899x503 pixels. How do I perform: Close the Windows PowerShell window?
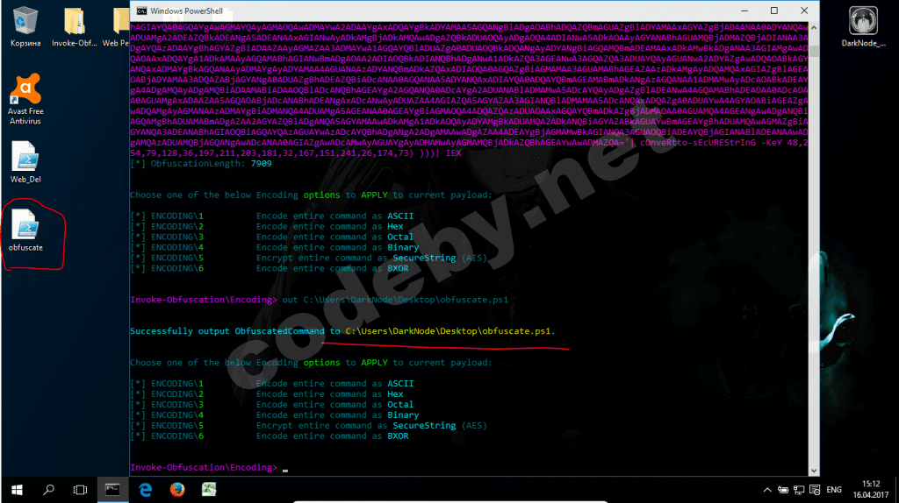click(804, 11)
